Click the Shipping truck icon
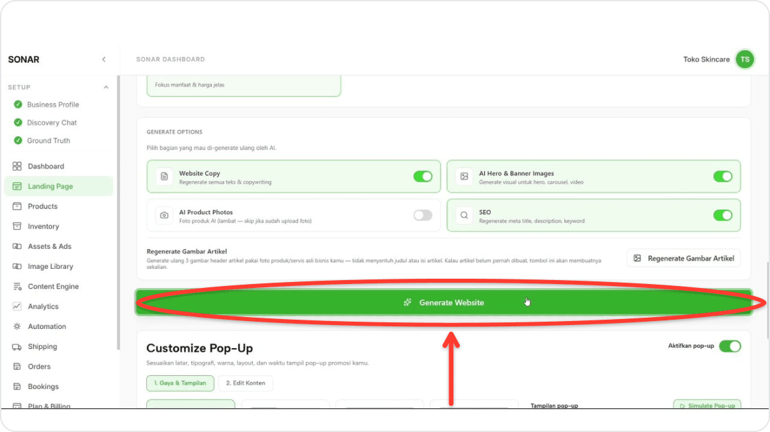Screen dimensions: 770x432 17,347
